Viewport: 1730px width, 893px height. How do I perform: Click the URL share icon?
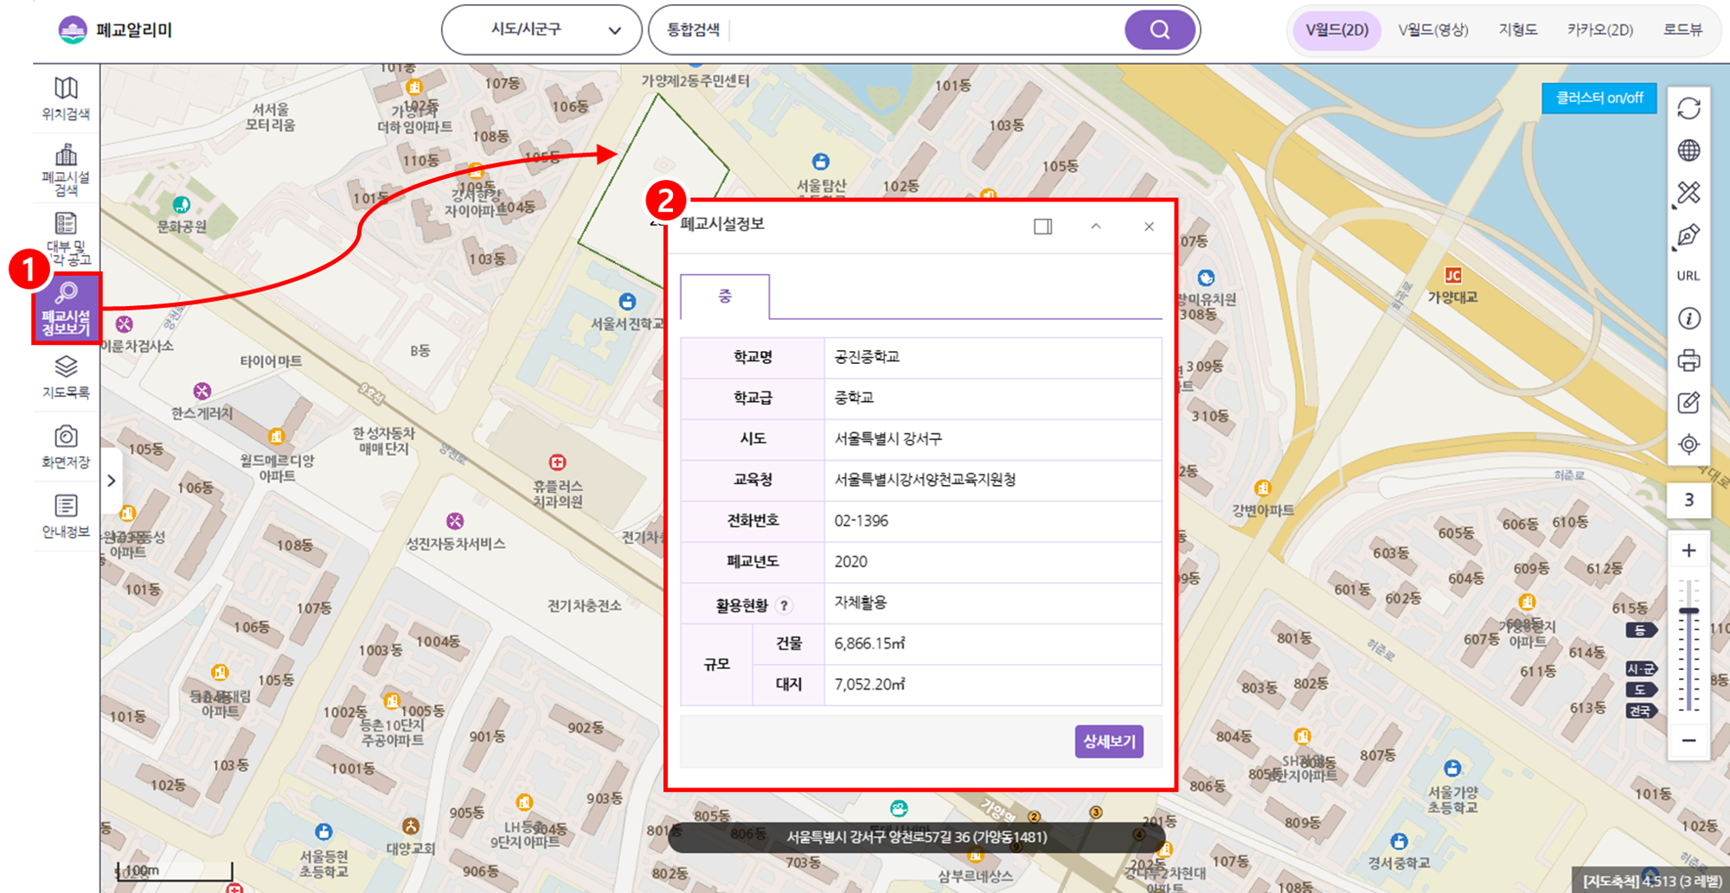pos(1688,275)
